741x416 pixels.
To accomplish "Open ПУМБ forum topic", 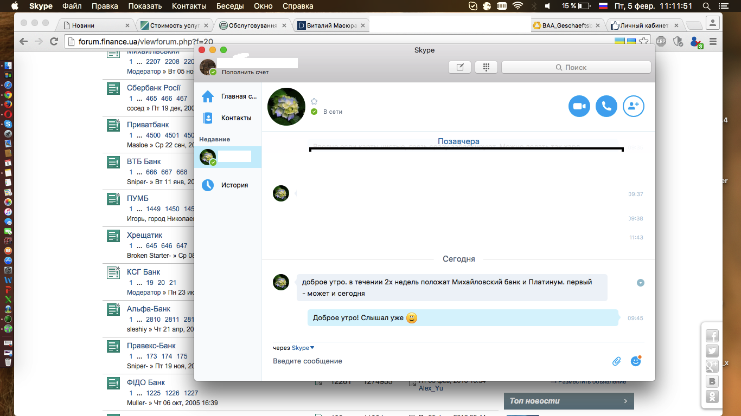I will coord(138,198).
